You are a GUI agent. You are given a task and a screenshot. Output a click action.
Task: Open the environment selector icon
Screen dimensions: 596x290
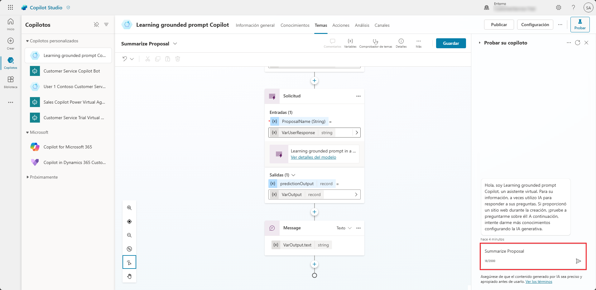coord(487,7)
